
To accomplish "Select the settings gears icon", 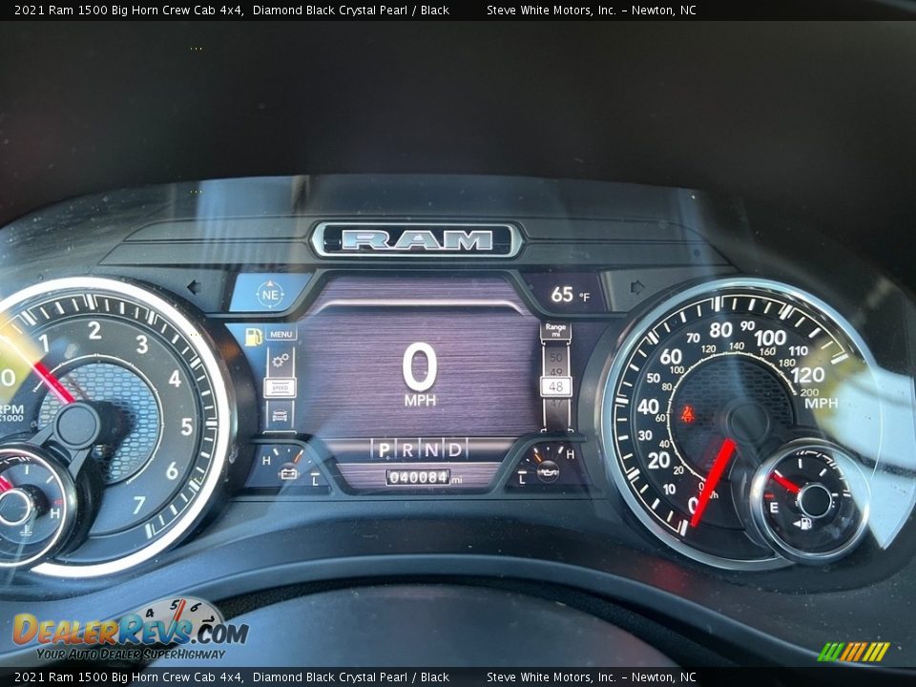I will coord(281,360).
